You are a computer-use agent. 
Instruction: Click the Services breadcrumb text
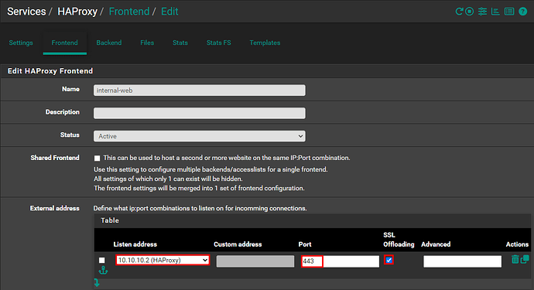click(x=26, y=12)
